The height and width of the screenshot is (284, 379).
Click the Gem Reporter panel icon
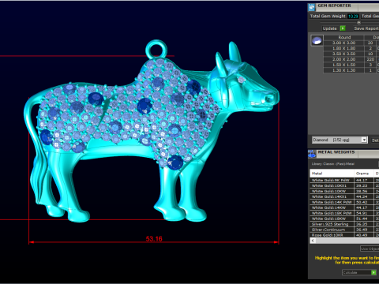tap(312, 7)
